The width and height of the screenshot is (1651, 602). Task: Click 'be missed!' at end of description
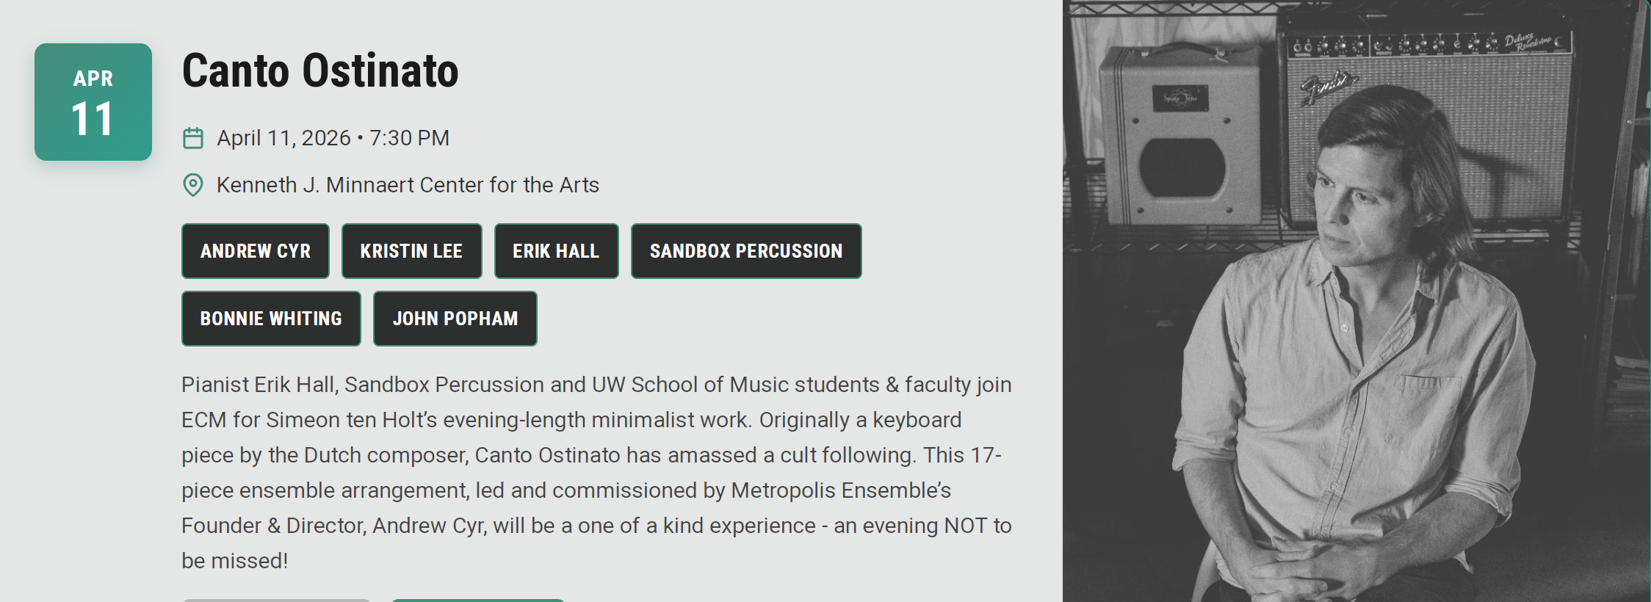pyautogui.click(x=235, y=561)
